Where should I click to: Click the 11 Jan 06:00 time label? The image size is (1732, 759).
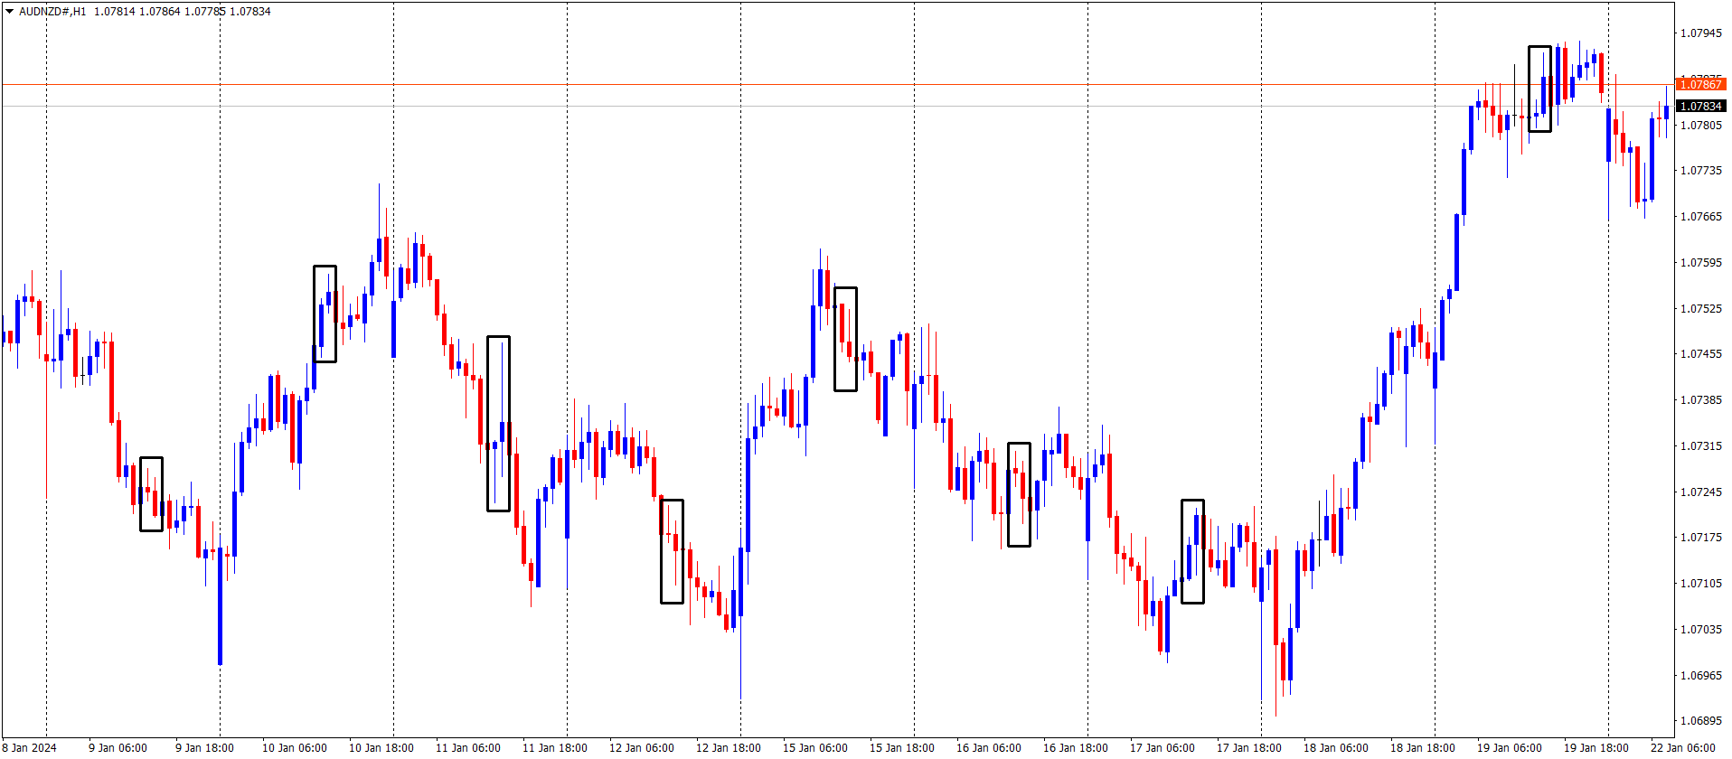click(x=468, y=748)
